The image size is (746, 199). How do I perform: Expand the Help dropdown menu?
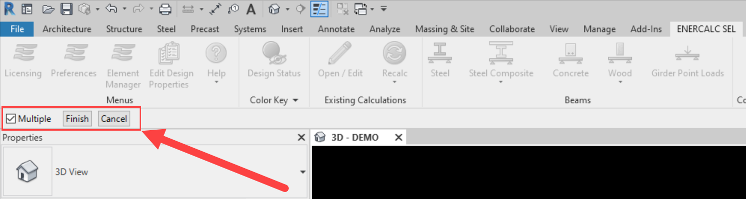[x=216, y=82]
